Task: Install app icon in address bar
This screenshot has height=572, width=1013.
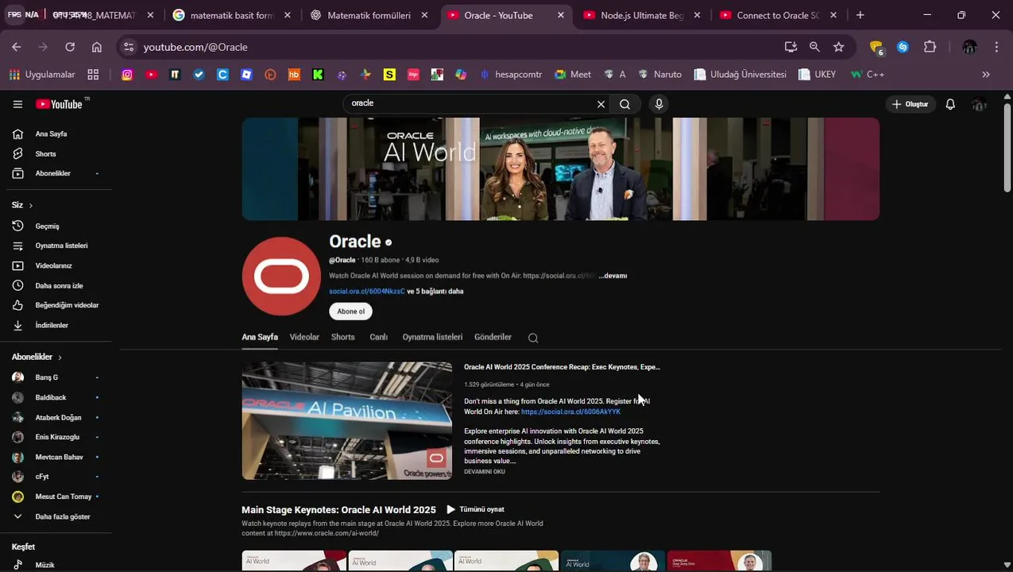Action: point(791,47)
